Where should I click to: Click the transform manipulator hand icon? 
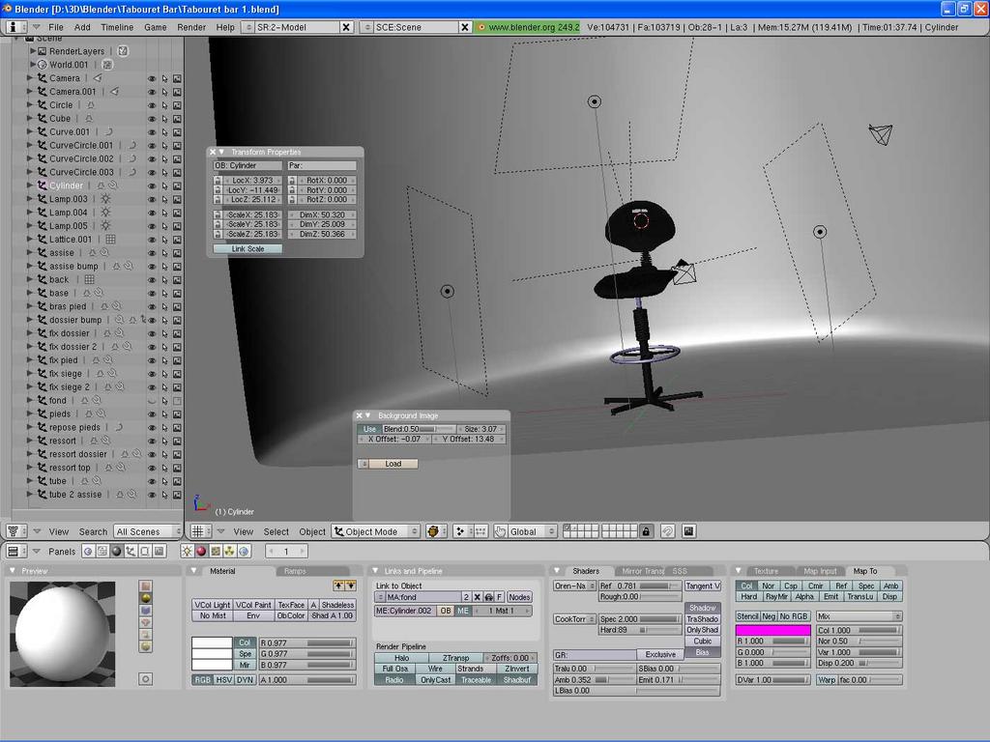[x=500, y=531]
